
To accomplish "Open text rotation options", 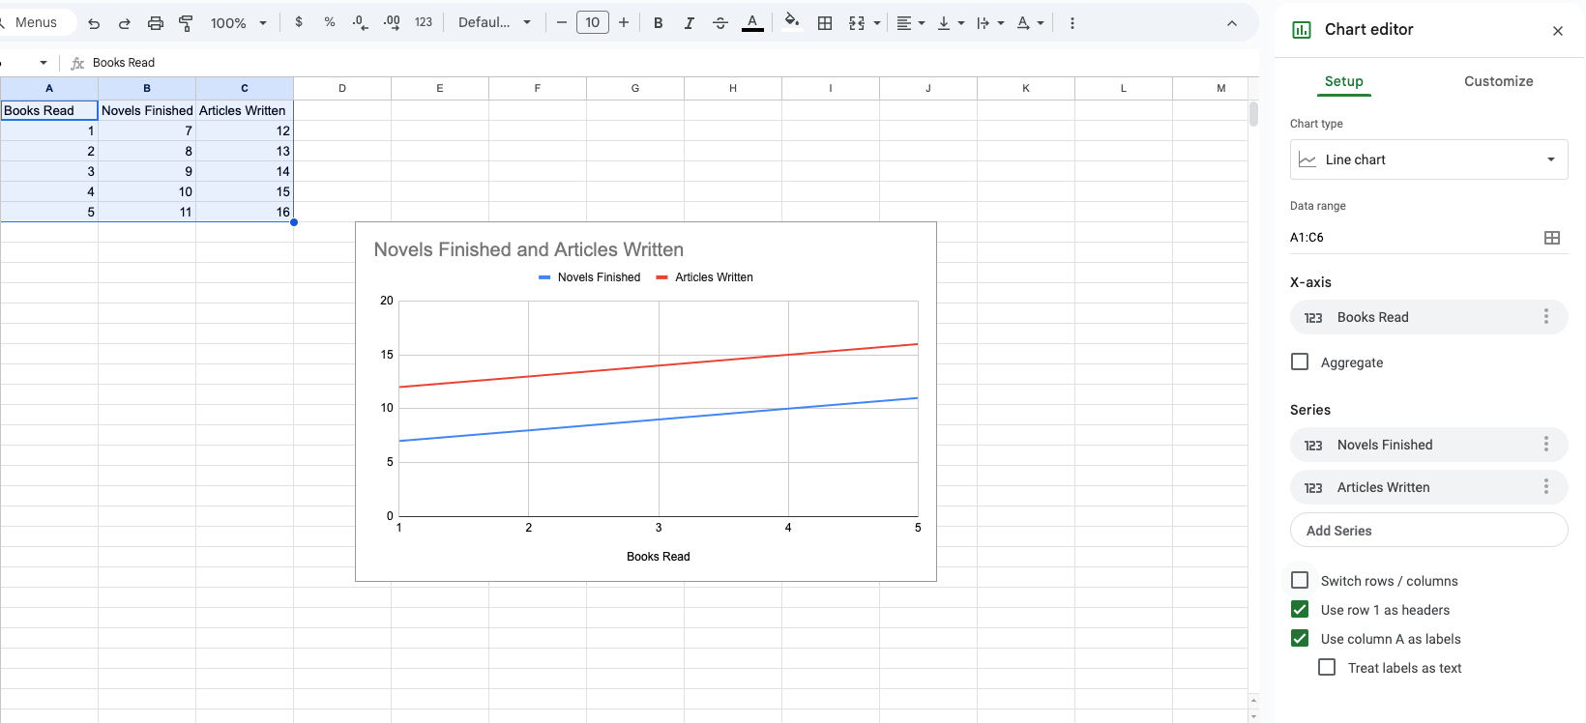I will click(x=1030, y=23).
